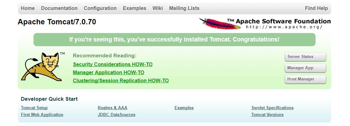Click Find Help in the navigation bar
The width and height of the screenshot is (350, 126).
point(316,8)
